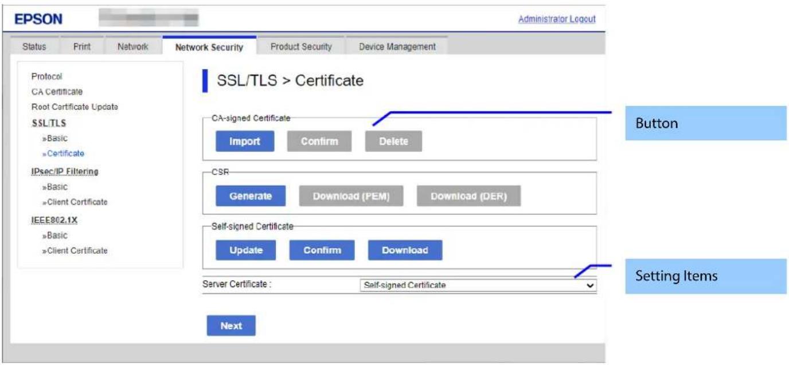Click the EPSON logo
The image size is (789, 365).
pos(38,19)
